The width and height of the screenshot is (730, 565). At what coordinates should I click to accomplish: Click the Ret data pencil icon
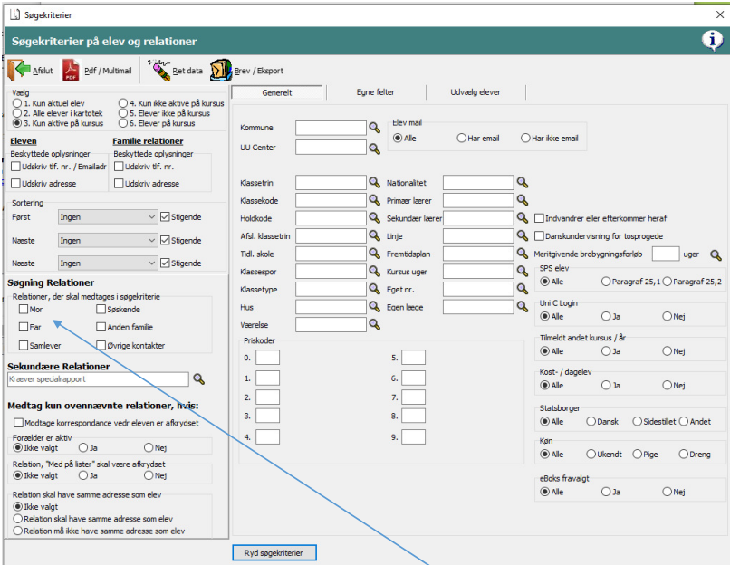[x=159, y=70]
